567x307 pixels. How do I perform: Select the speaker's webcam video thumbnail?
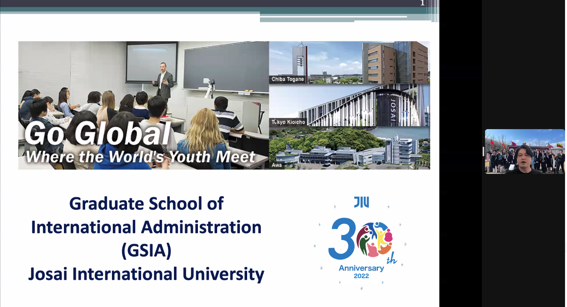pos(525,152)
